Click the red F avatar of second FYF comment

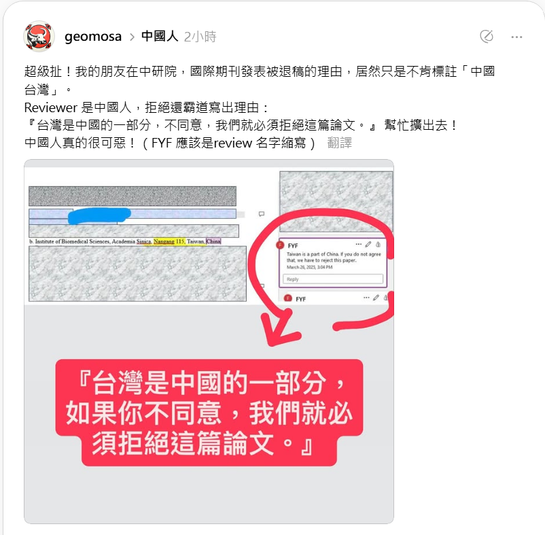point(288,298)
